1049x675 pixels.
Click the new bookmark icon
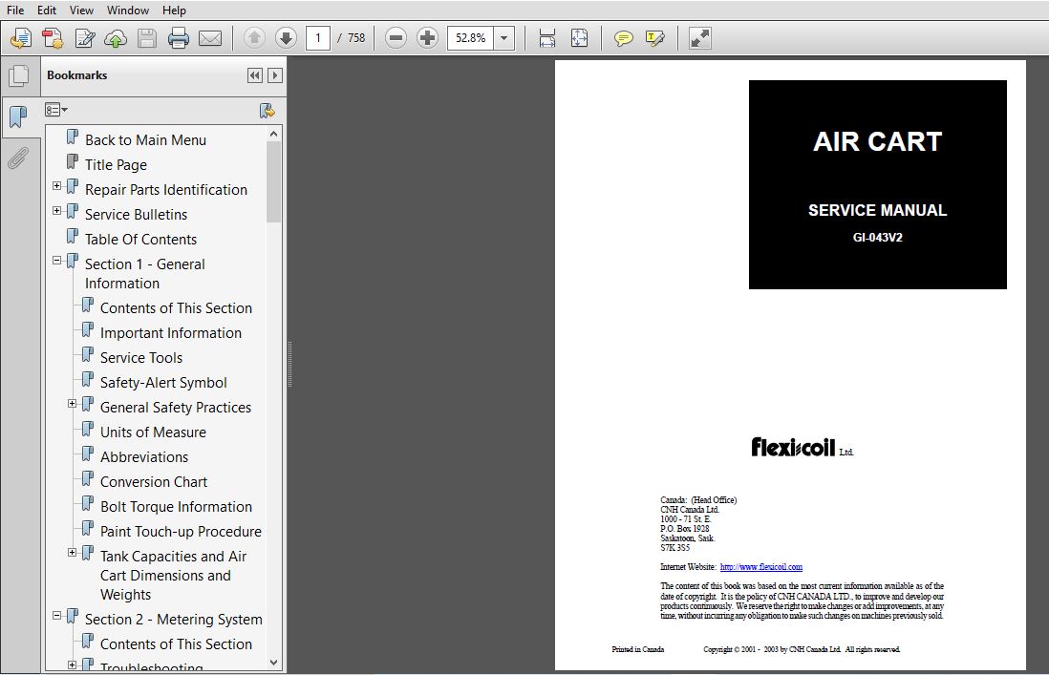tap(268, 111)
